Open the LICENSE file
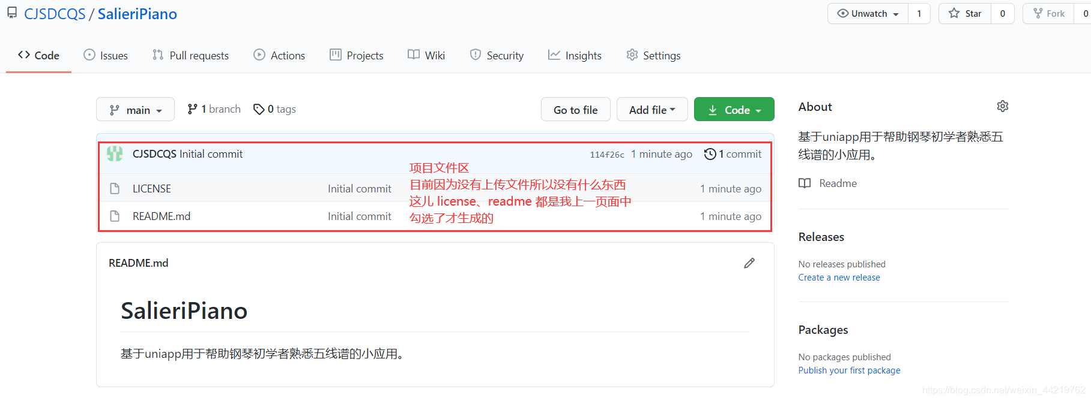 (152, 189)
